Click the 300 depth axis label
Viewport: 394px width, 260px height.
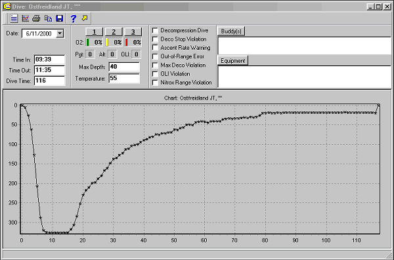pyautogui.click(x=13, y=223)
